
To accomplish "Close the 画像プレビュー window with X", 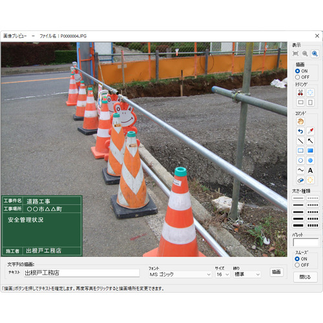I will (317, 36).
